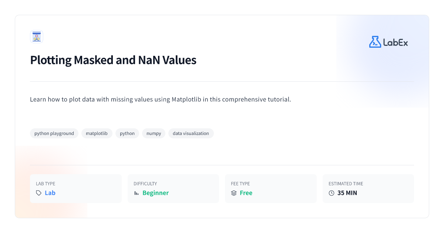
Task: Select the numpy tag
Action: 154,134
